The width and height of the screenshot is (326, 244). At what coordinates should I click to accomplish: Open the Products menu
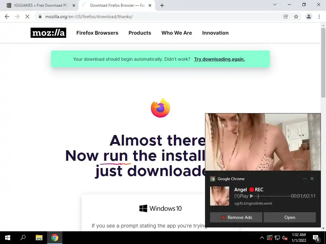coord(140,33)
